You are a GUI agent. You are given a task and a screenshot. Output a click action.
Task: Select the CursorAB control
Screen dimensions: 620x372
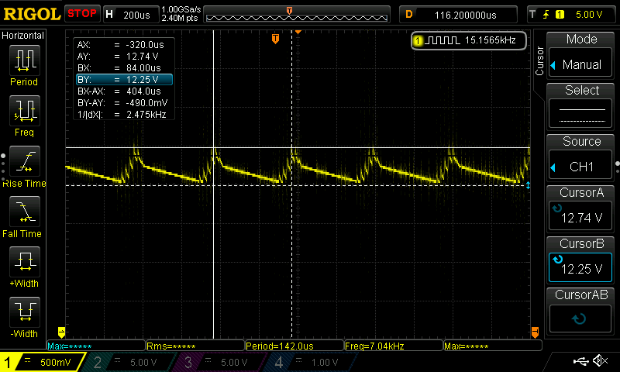[580, 311]
